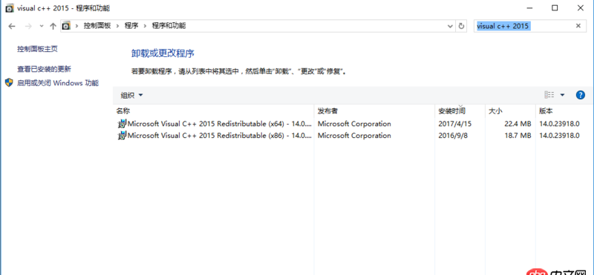Open recent locations dropdown beside forward arrow

[x=42, y=26]
